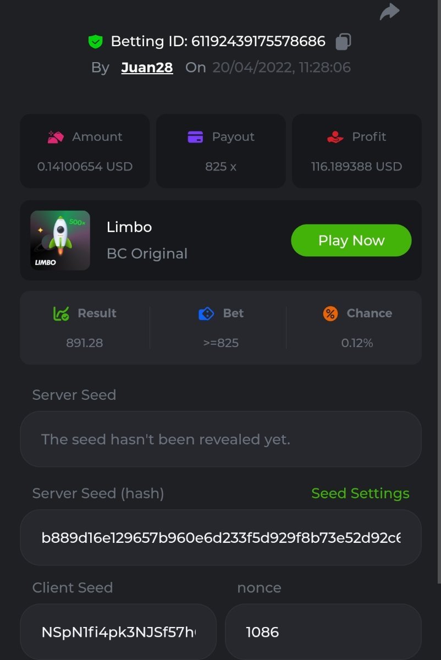Select the Server Seed hash field
The image size is (441, 660).
pos(220,537)
